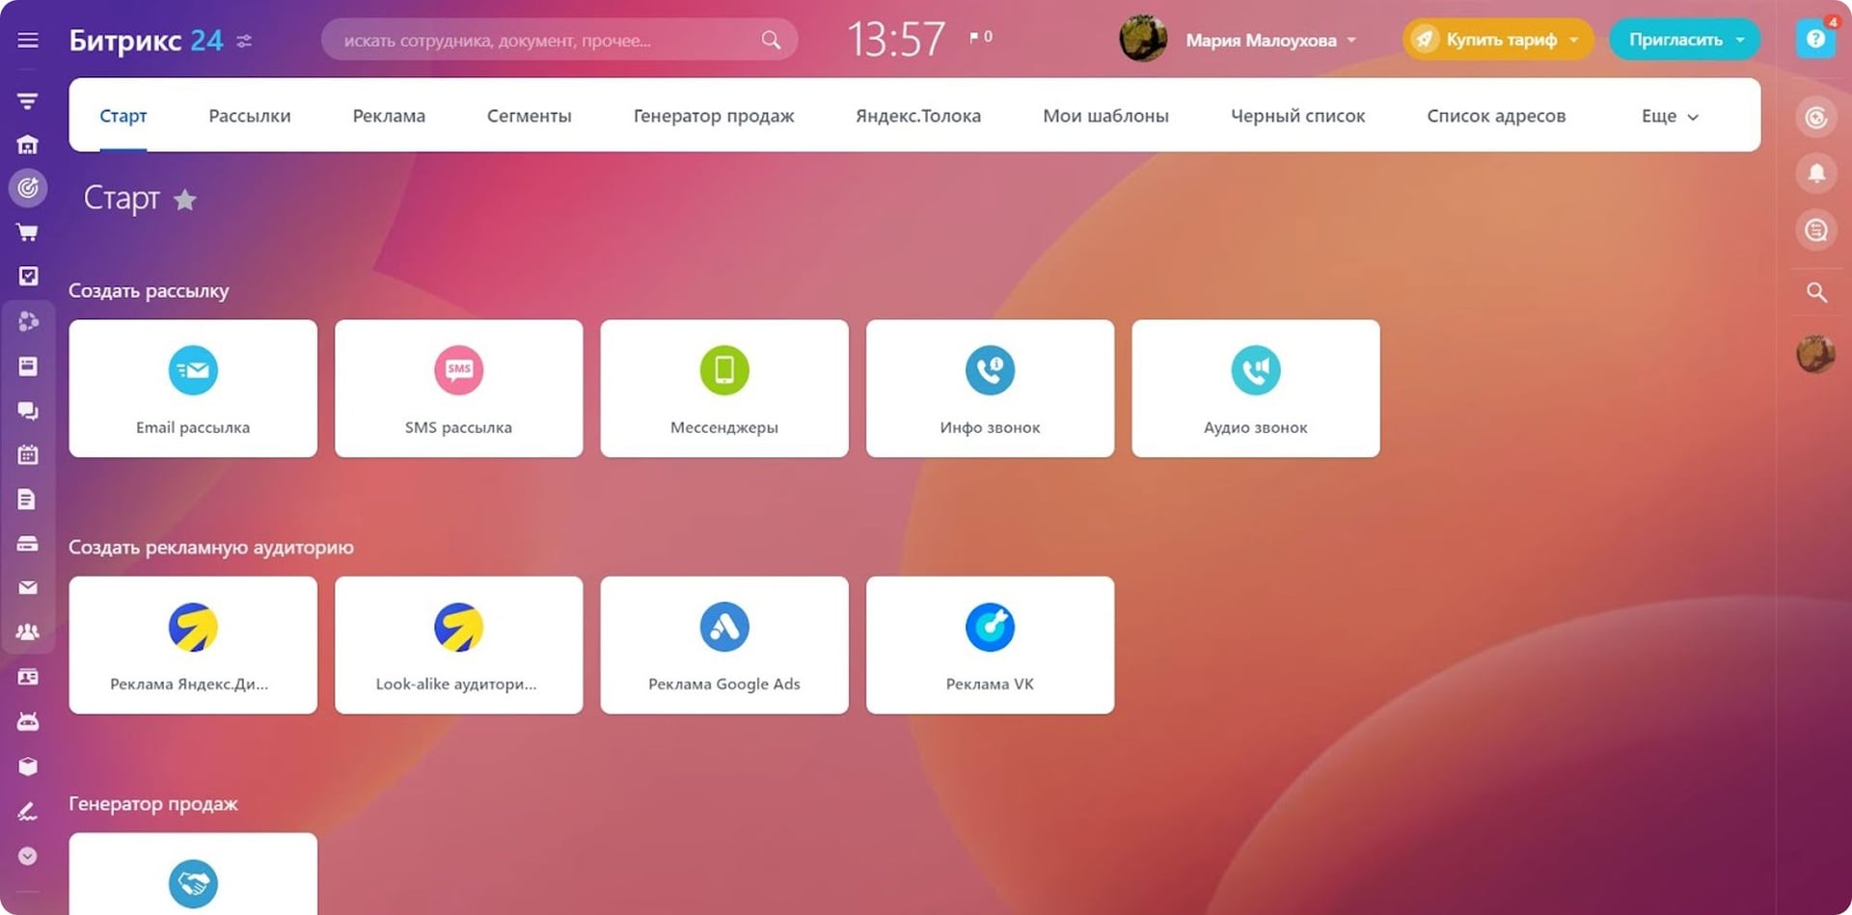Toggle the left hamburger menu

[28, 40]
